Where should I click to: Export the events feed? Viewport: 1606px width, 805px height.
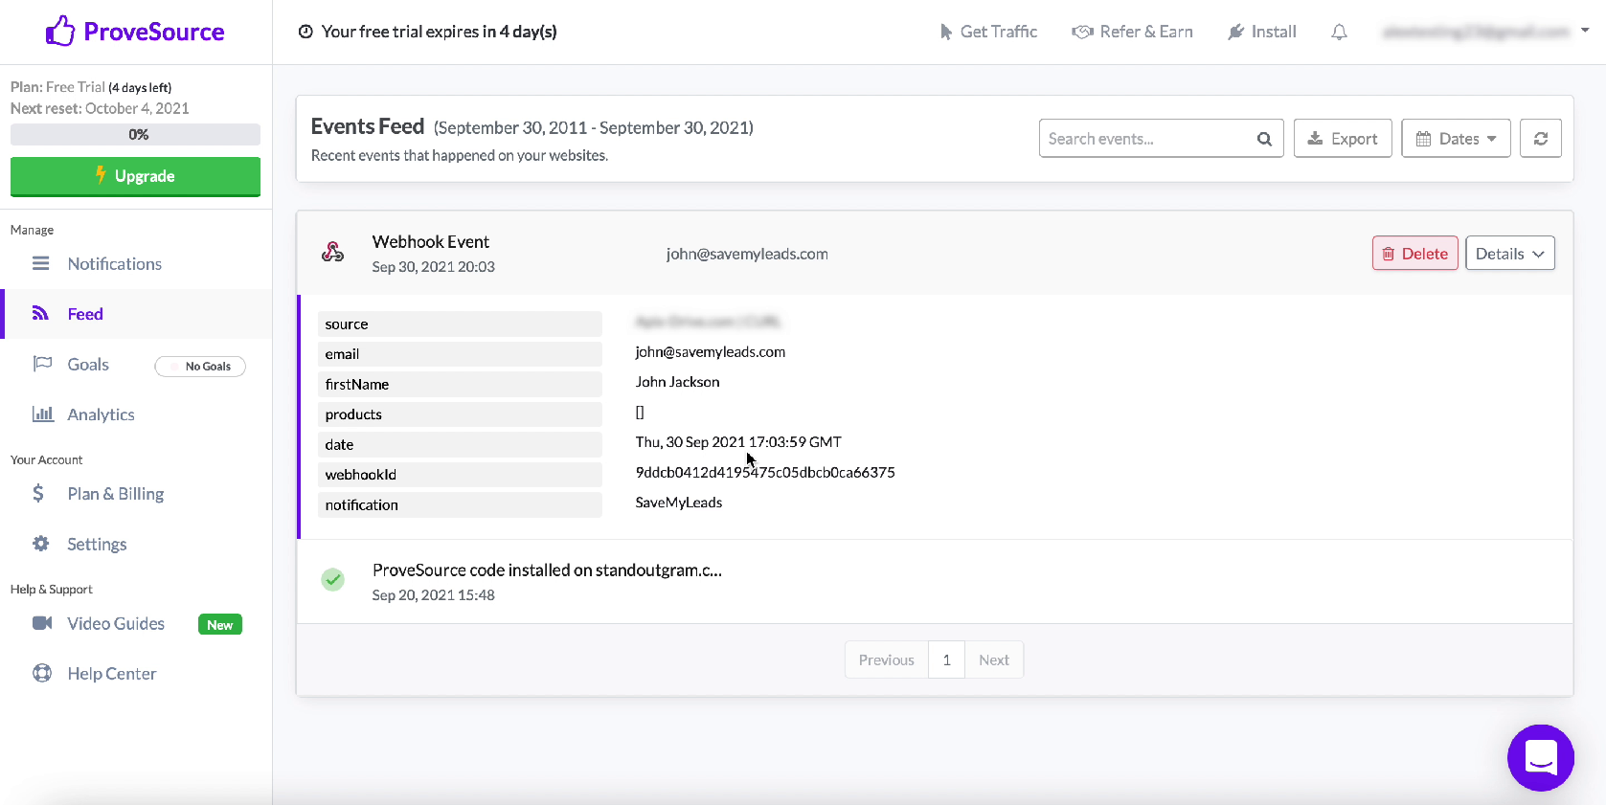(x=1343, y=138)
